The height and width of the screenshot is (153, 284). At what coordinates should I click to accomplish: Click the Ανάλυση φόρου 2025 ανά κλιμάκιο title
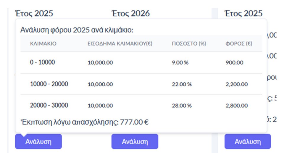(x=77, y=30)
